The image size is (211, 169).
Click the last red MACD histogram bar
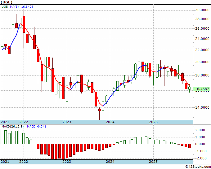[x=190, y=146]
